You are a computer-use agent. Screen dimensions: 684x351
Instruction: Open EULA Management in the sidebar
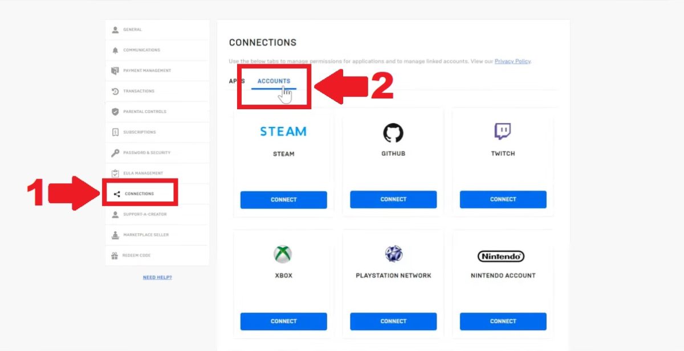(142, 173)
